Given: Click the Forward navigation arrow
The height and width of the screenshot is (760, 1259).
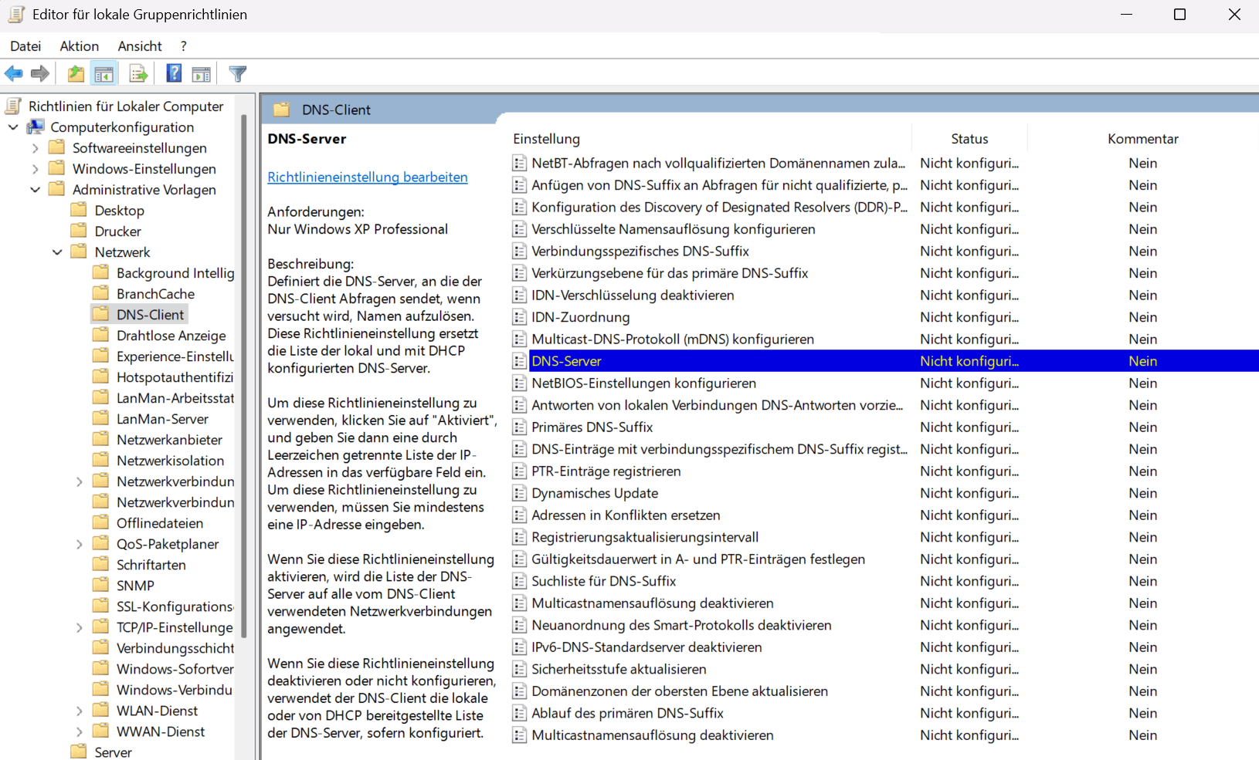Looking at the screenshot, I should 39,73.
